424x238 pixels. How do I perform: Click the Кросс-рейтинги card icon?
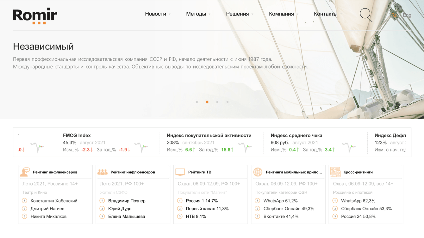point(335,172)
